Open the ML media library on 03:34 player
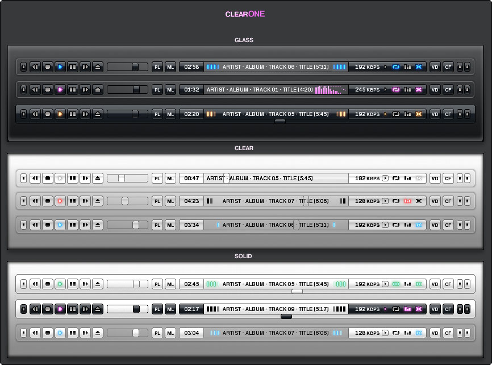This screenshot has width=492, height=365. (170, 225)
